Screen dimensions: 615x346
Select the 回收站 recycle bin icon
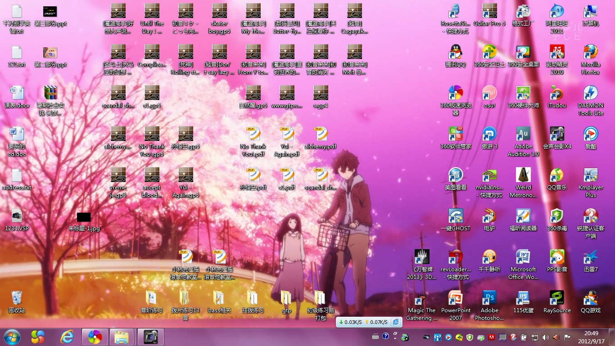17,298
